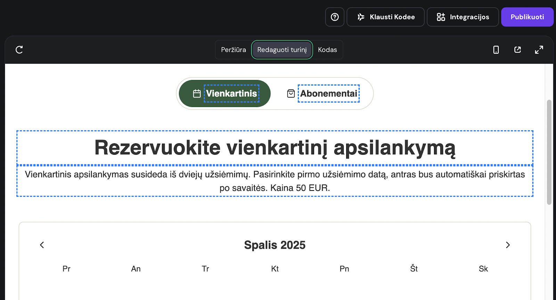Expand the preview to fullscreen icon

point(539,50)
